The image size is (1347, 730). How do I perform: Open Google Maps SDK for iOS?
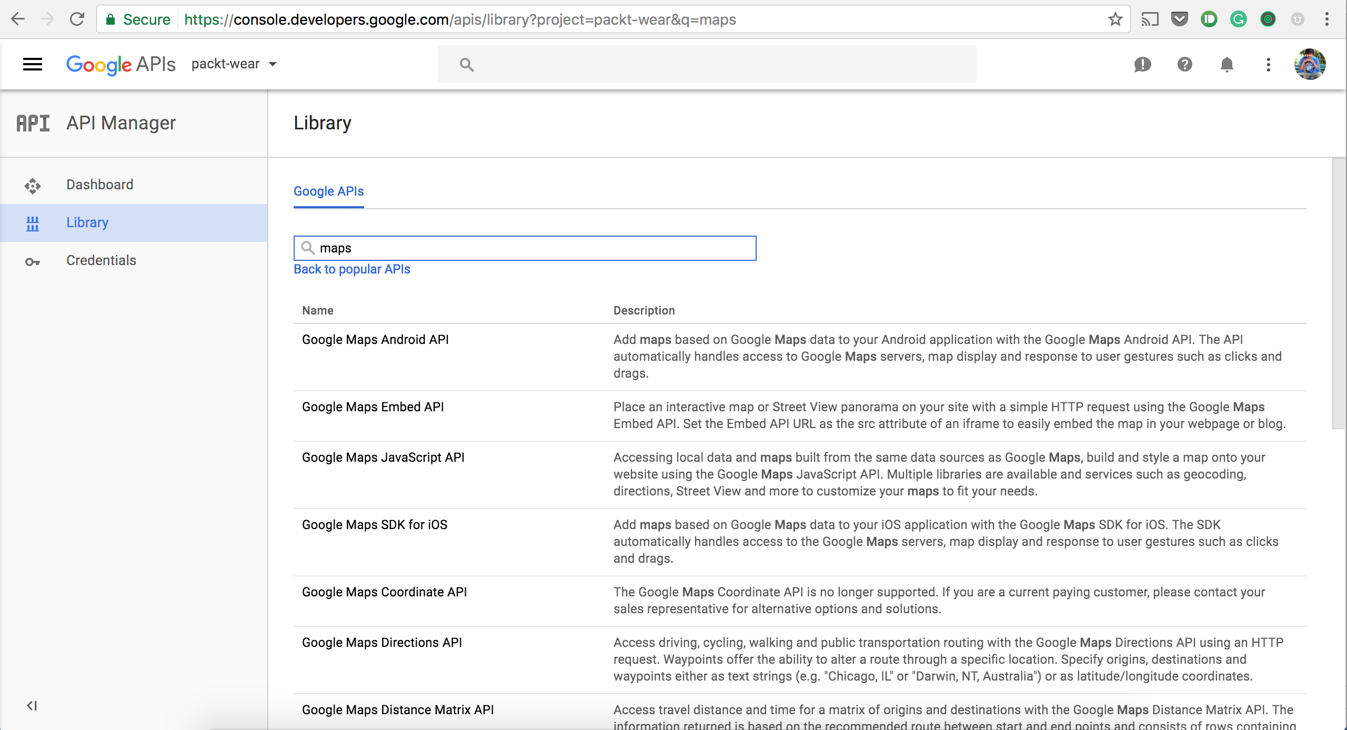coord(374,525)
